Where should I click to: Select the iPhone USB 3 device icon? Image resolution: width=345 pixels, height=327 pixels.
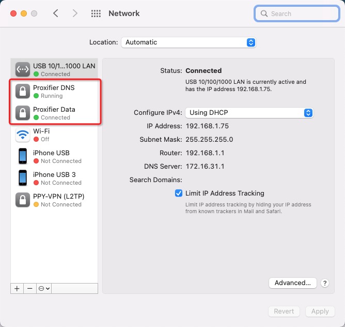tap(23, 178)
